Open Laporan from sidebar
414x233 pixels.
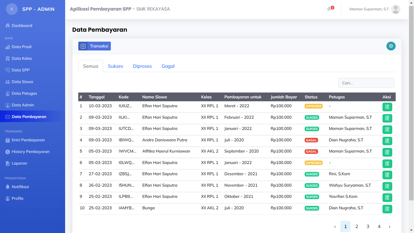pyautogui.click(x=19, y=163)
